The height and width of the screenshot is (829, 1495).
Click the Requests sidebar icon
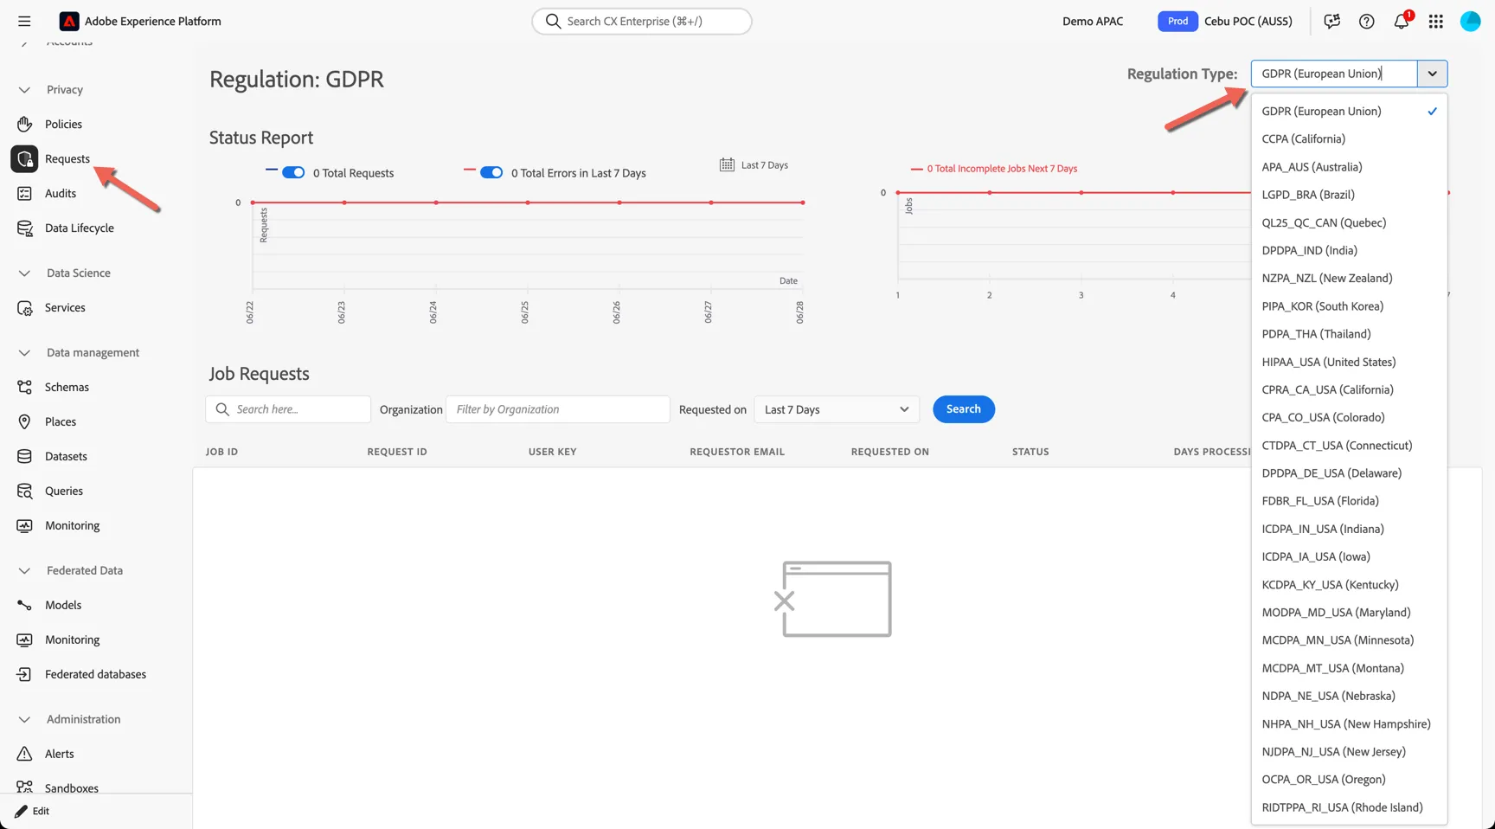coord(24,158)
